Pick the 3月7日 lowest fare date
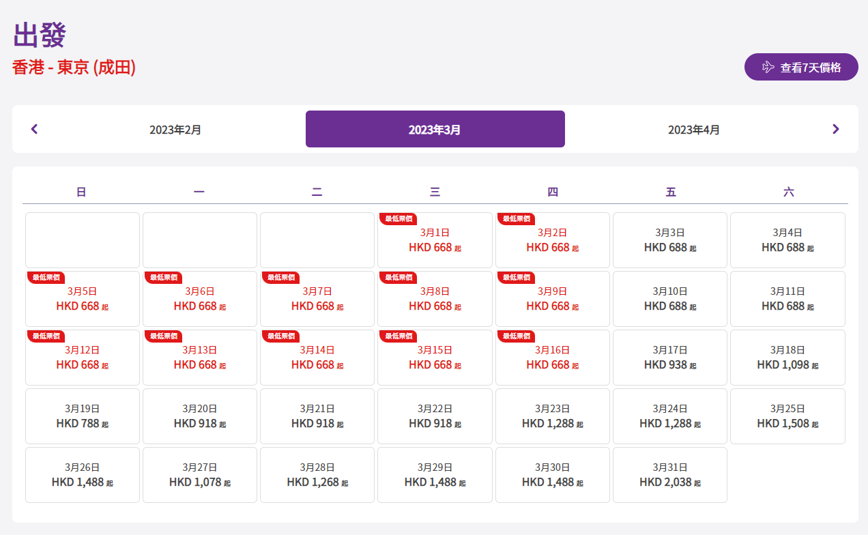Viewport: 868px width, 535px height. click(317, 299)
